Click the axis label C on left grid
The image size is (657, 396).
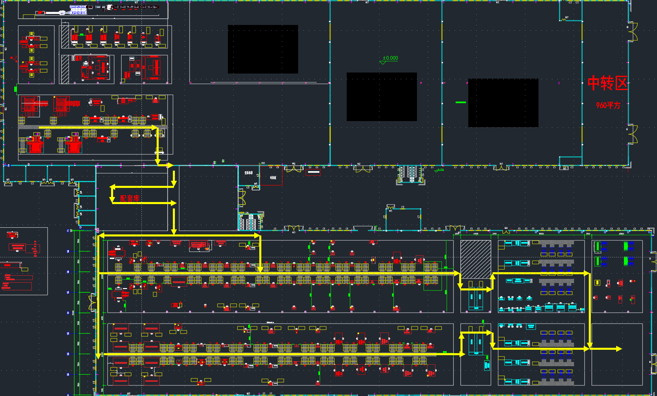(68, 231)
